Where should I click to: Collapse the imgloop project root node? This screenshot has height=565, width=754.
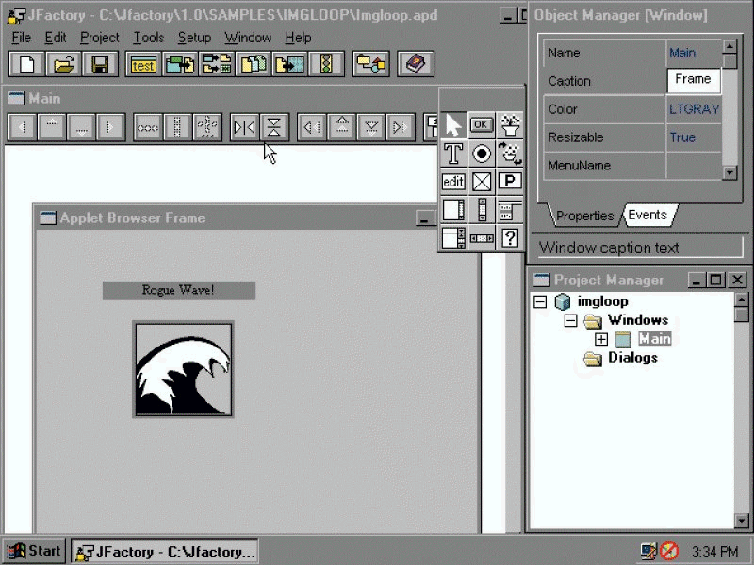[x=540, y=302]
